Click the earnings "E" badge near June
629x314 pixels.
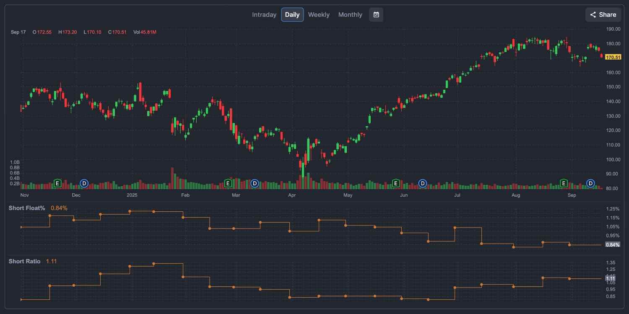[395, 183]
